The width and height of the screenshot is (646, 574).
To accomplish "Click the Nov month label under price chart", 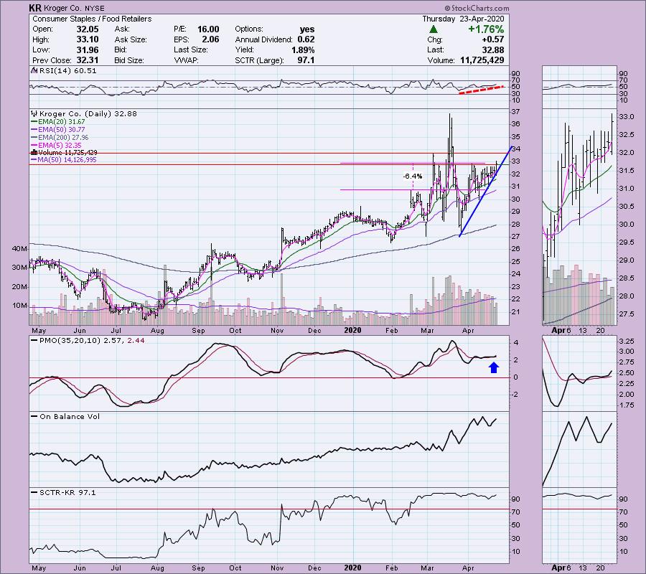I will pyautogui.click(x=277, y=331).
